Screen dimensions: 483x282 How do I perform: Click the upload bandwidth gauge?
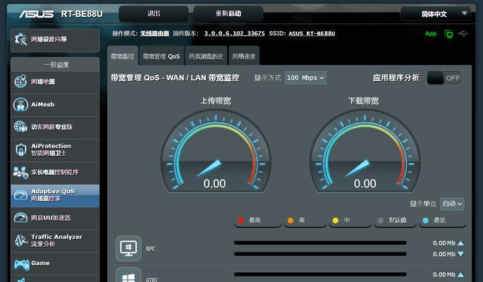pos(216,152)
